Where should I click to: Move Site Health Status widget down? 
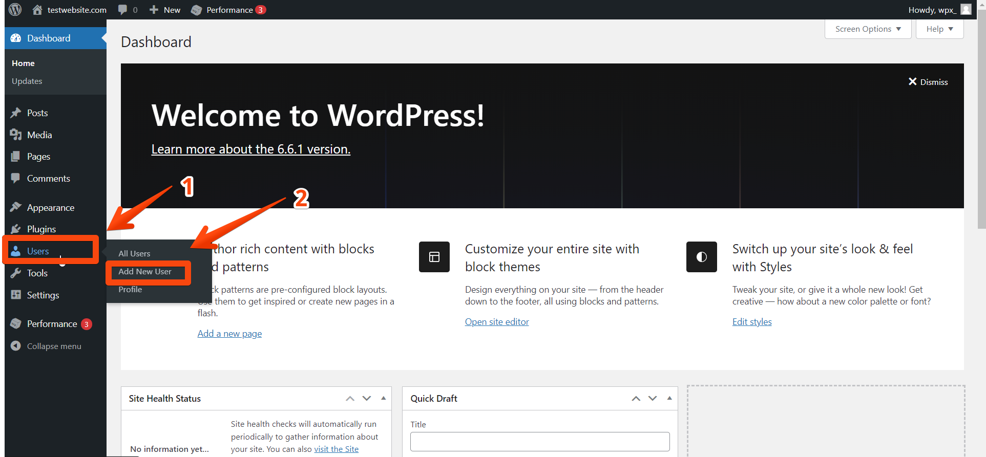[x=367, y=399]
